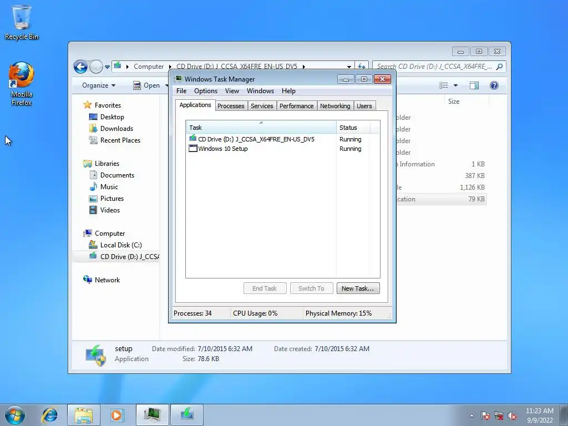This screenshot has width=568, height=426.
Task: Switch to the Performance tab
Action: 296,106
